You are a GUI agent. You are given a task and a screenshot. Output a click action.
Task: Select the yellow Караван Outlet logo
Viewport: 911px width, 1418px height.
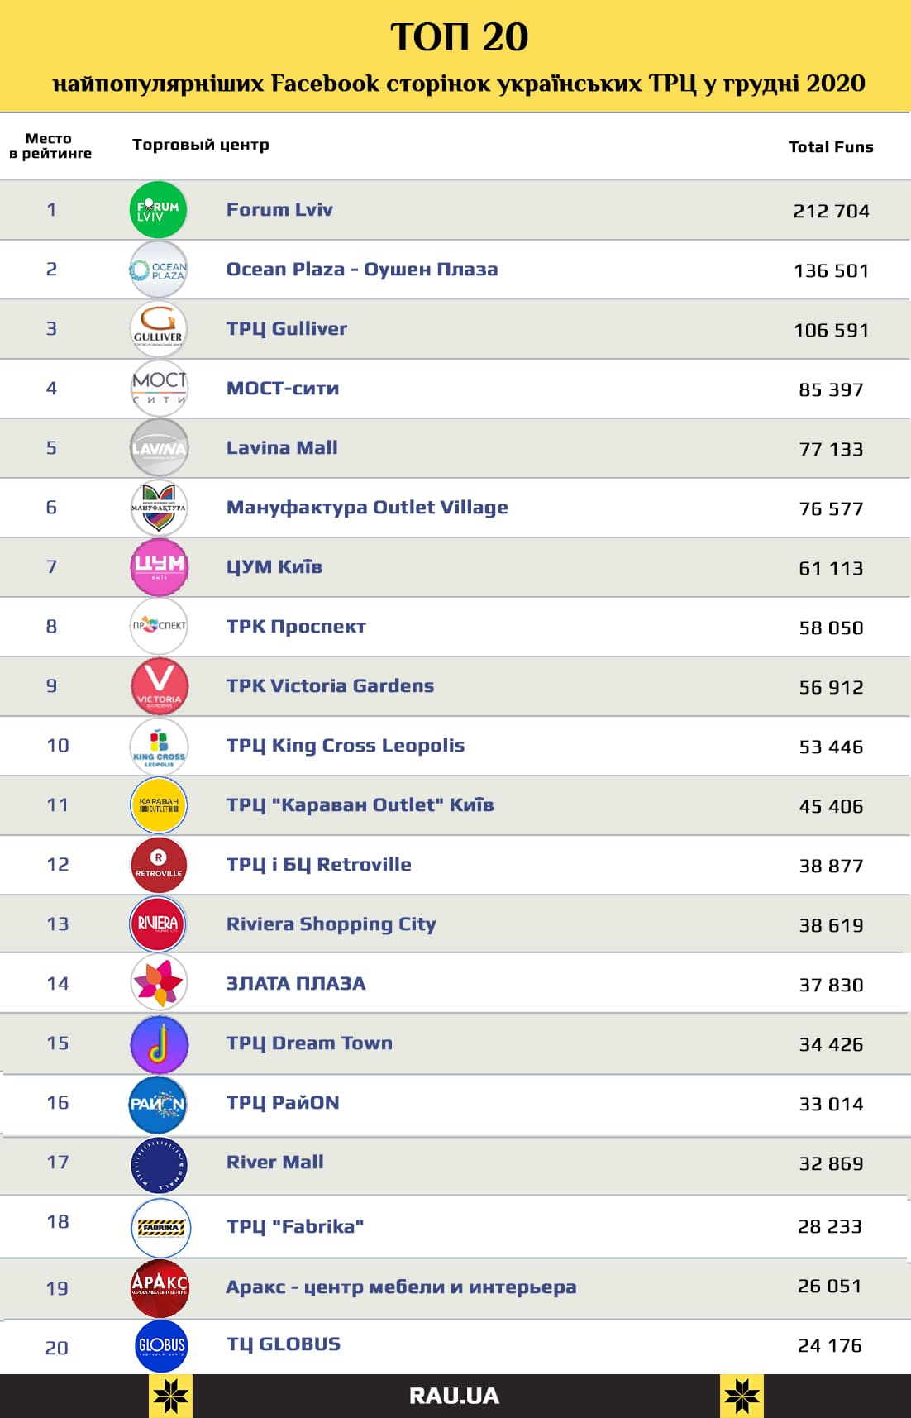coord(159,805)
